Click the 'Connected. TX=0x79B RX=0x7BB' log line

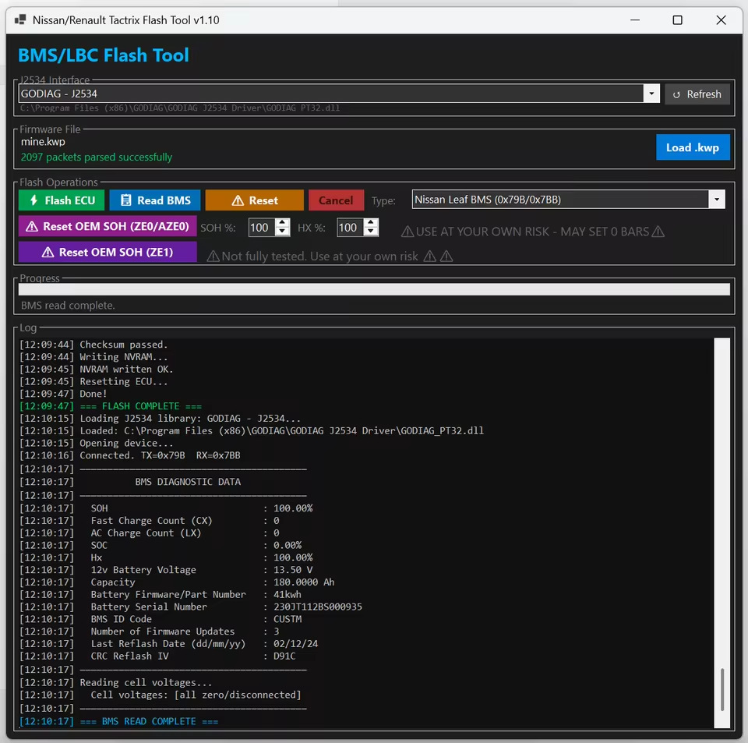pos(130,455)
